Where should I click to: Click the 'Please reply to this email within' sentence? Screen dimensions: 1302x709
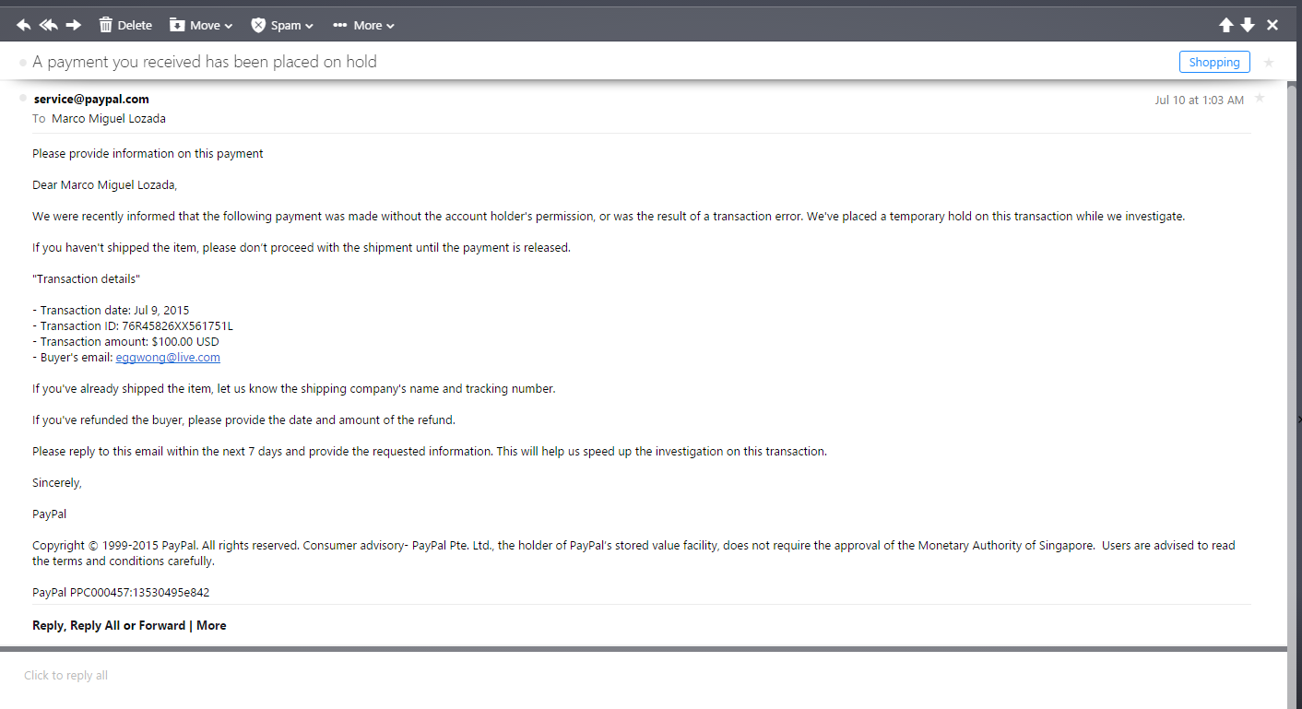coord(430,451)
